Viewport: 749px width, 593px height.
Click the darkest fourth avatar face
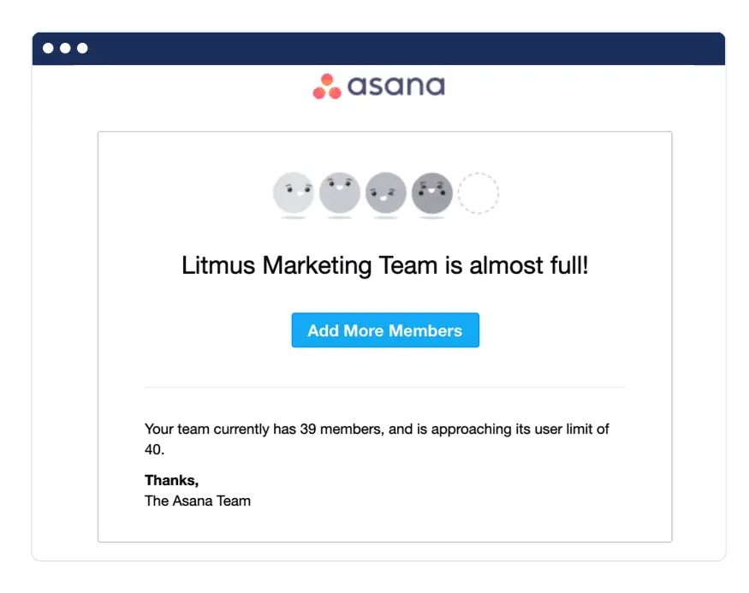tap(431, 193)
